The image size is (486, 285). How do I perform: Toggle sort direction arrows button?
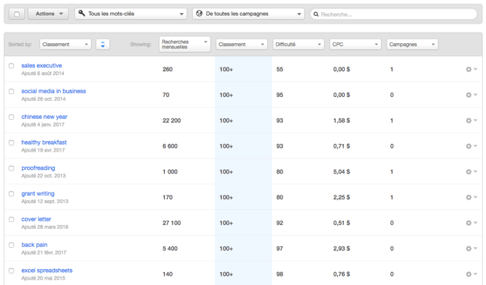pos(103,44)
